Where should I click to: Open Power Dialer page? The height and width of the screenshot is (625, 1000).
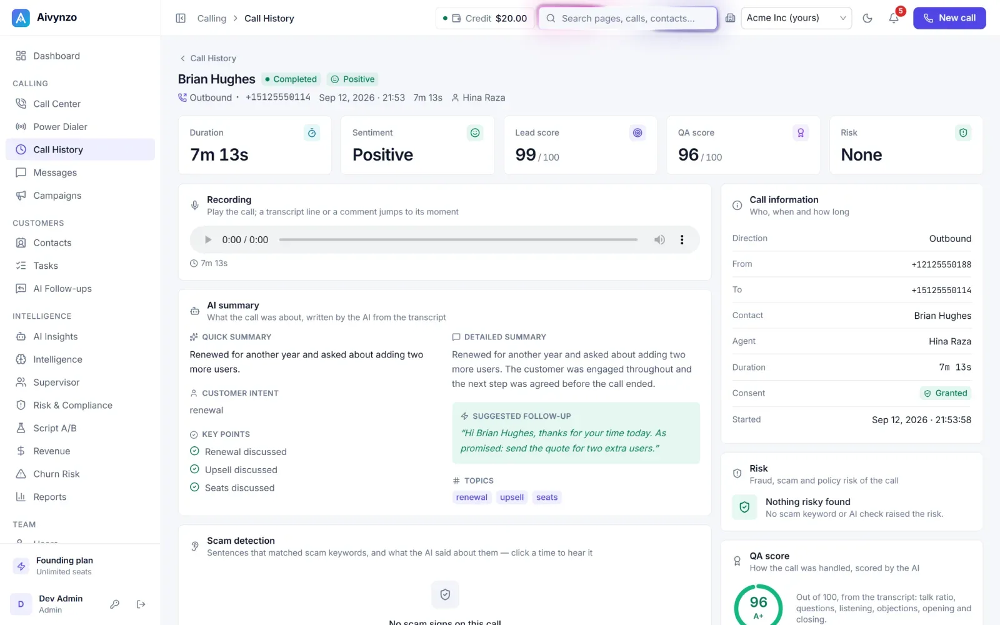80,126
